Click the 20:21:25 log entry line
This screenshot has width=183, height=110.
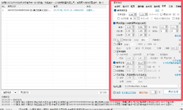tap(11, 100)
